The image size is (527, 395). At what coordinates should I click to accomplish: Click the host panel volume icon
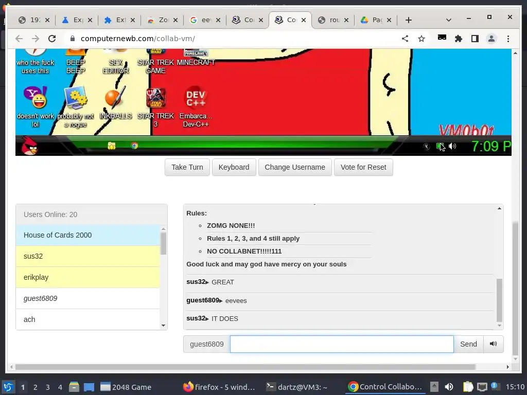449,387
